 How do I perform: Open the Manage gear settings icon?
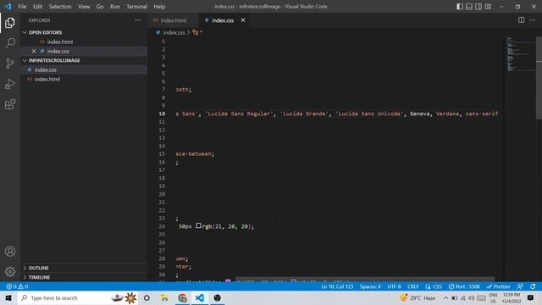pyautogui.click(x=10, y=271)
